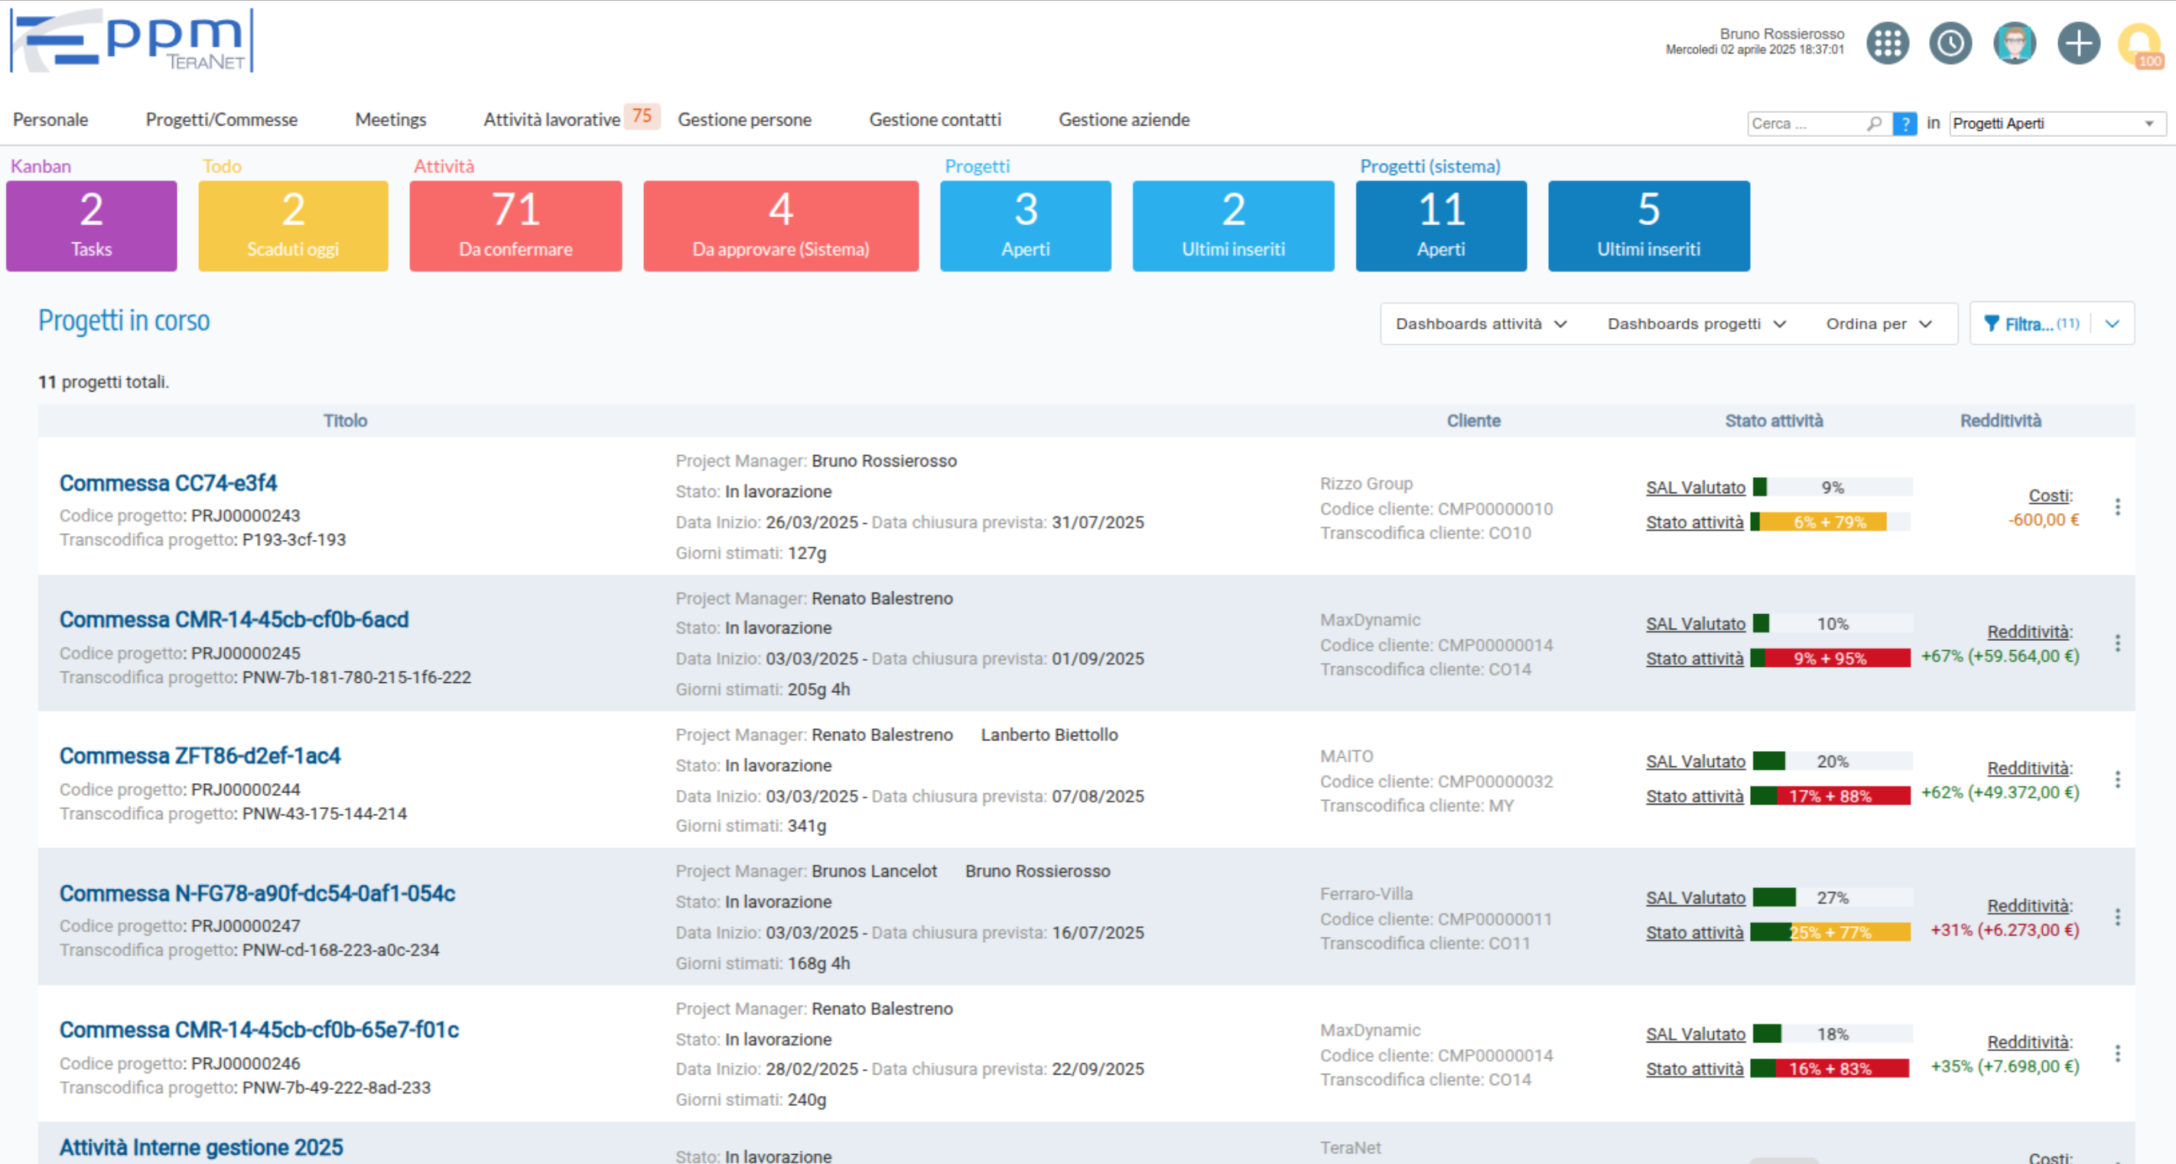Open project Commessa N-FG78-a90f-dc54-0af1-054c
2176x1164 pixels.
[x=258, y=894]
